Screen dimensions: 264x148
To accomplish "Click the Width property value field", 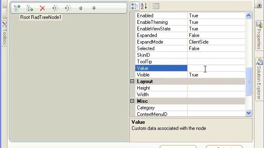I will pyautogui.click(x=216, y=95).
